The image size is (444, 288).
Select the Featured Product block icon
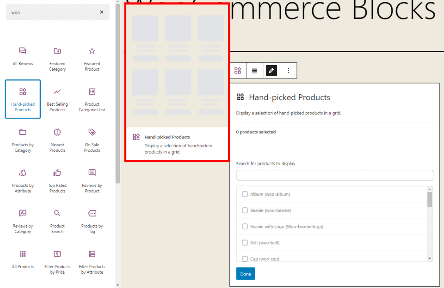[92, 57]
